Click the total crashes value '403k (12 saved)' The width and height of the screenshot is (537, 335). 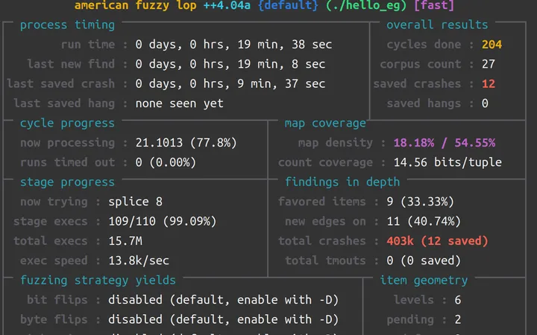[x=437, y=241]
